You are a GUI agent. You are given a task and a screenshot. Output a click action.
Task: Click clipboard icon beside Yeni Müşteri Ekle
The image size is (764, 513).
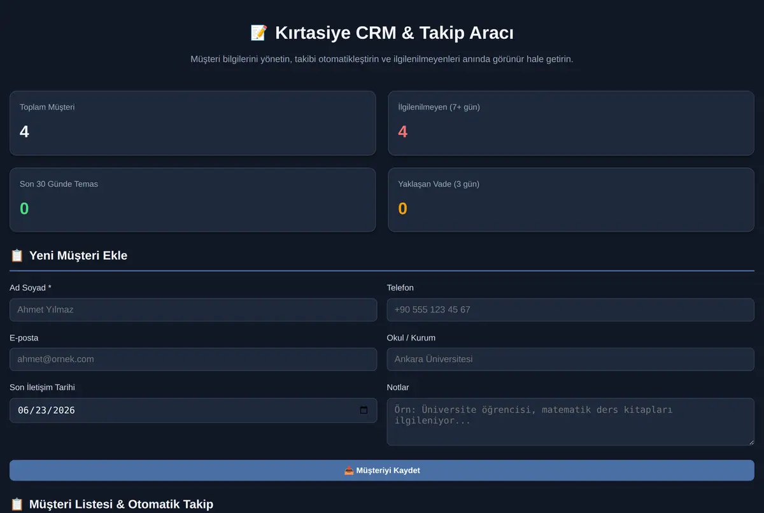point(17,256)
